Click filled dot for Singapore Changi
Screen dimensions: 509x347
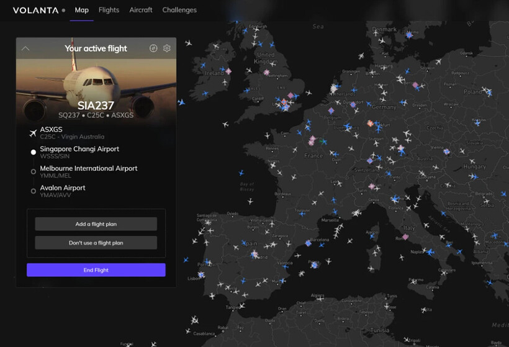(33, 152)
